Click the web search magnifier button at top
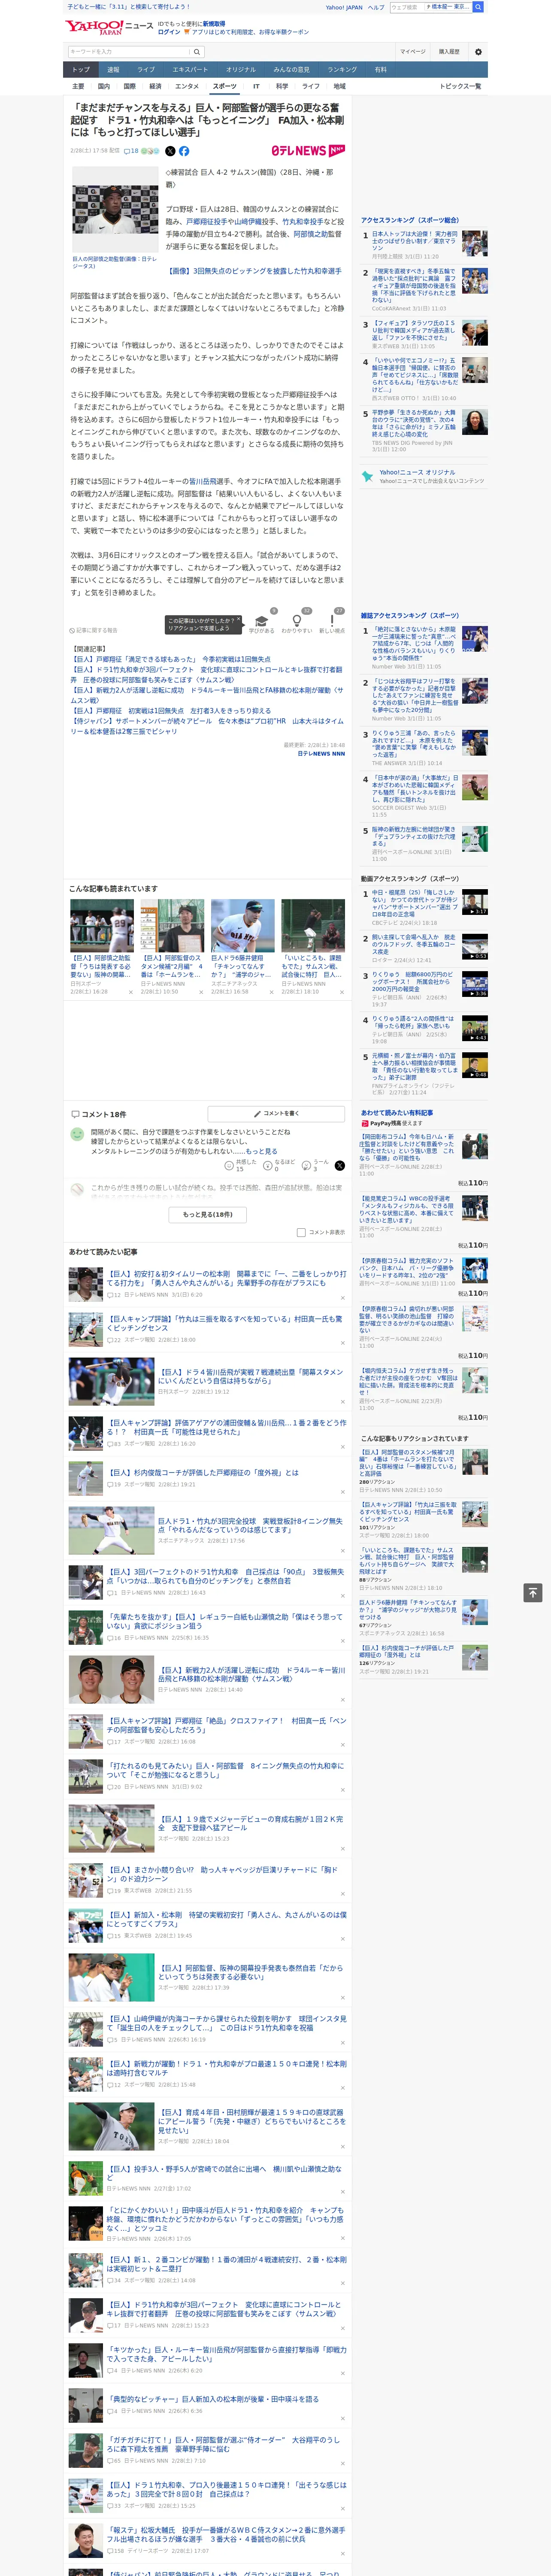Image resolution: width=551 pixels, height=2576 pixels. pos(478,7)
